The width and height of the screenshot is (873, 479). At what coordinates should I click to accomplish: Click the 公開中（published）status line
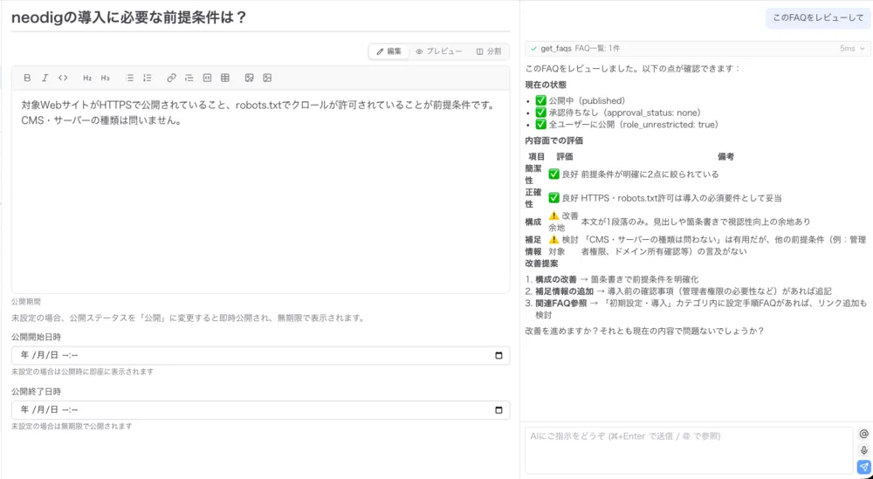point(580,100)
